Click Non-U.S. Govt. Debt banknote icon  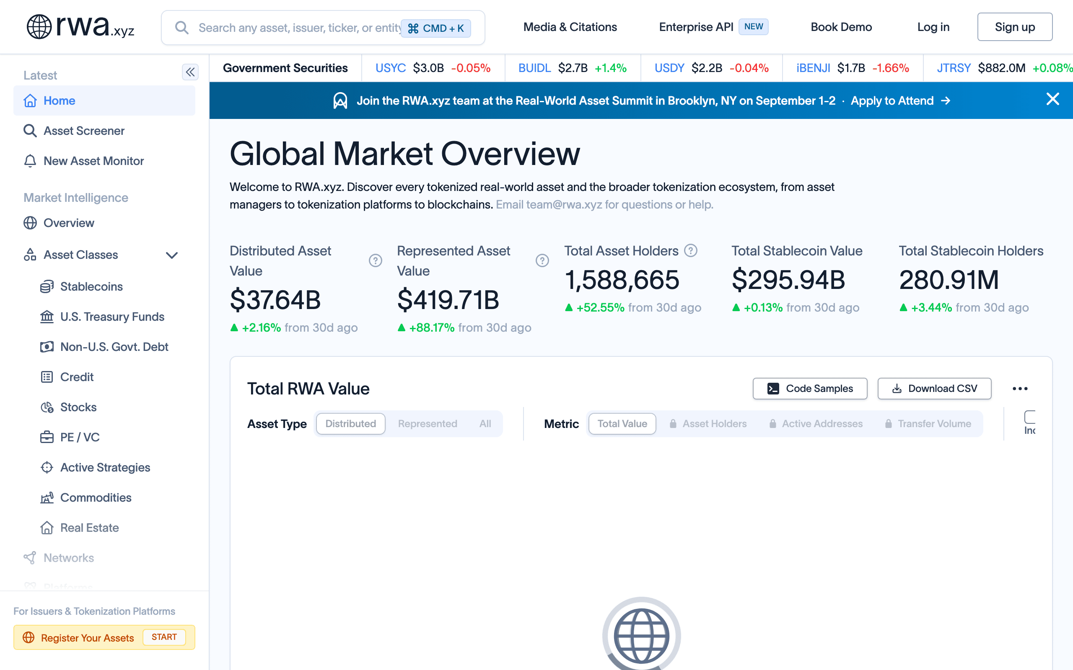click(47, 347)
